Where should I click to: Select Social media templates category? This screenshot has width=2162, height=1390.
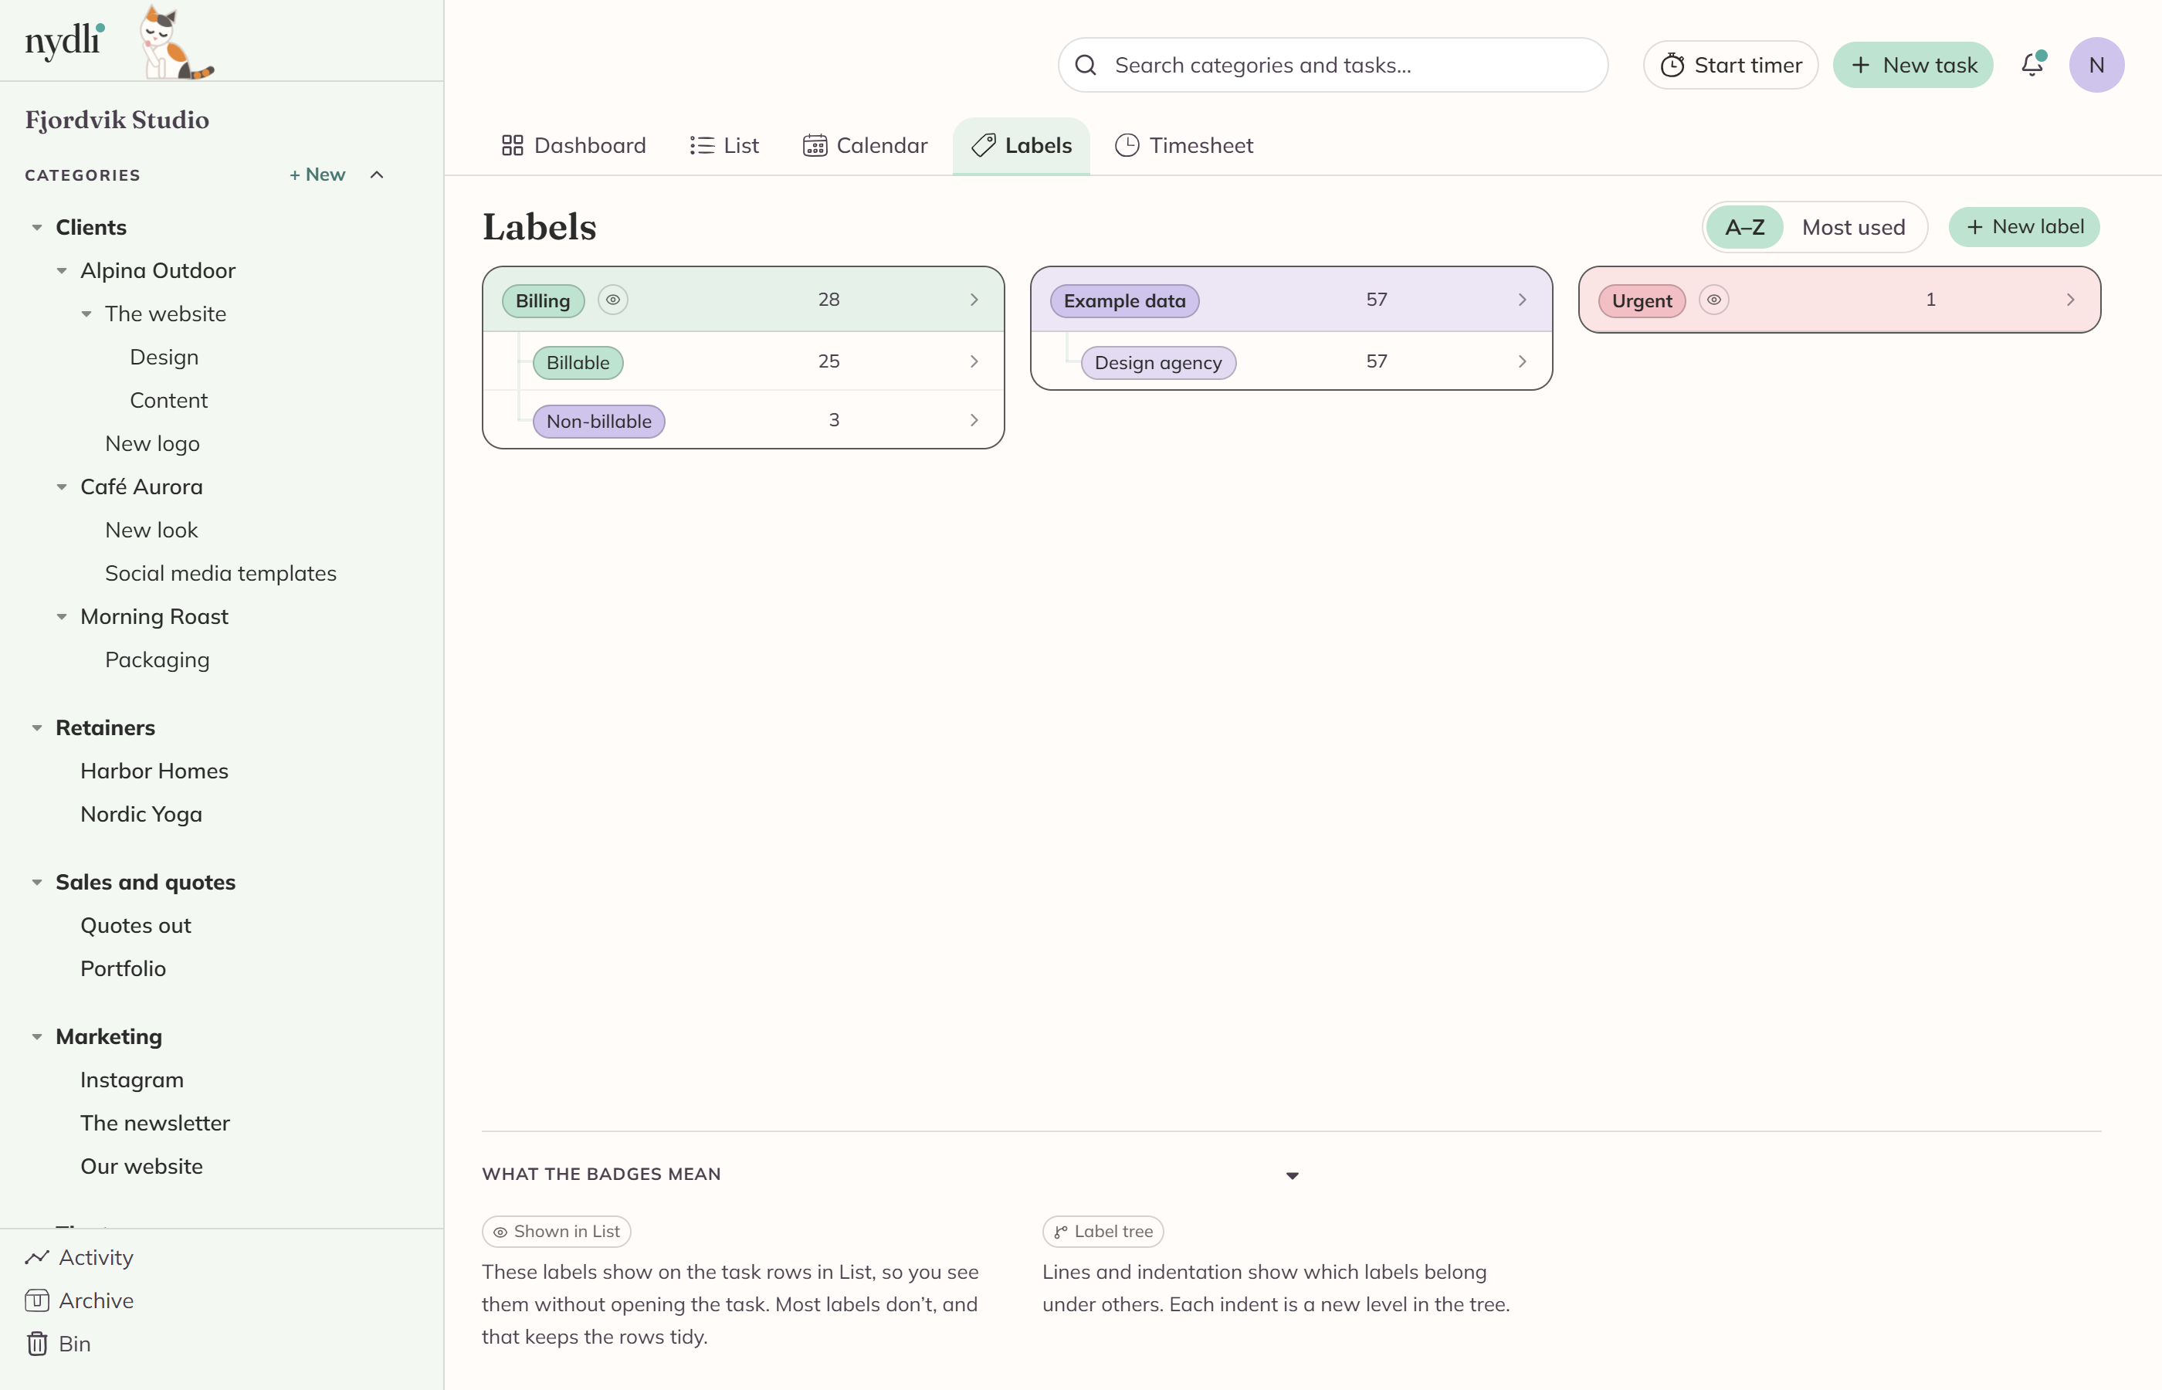pos(220,573)
